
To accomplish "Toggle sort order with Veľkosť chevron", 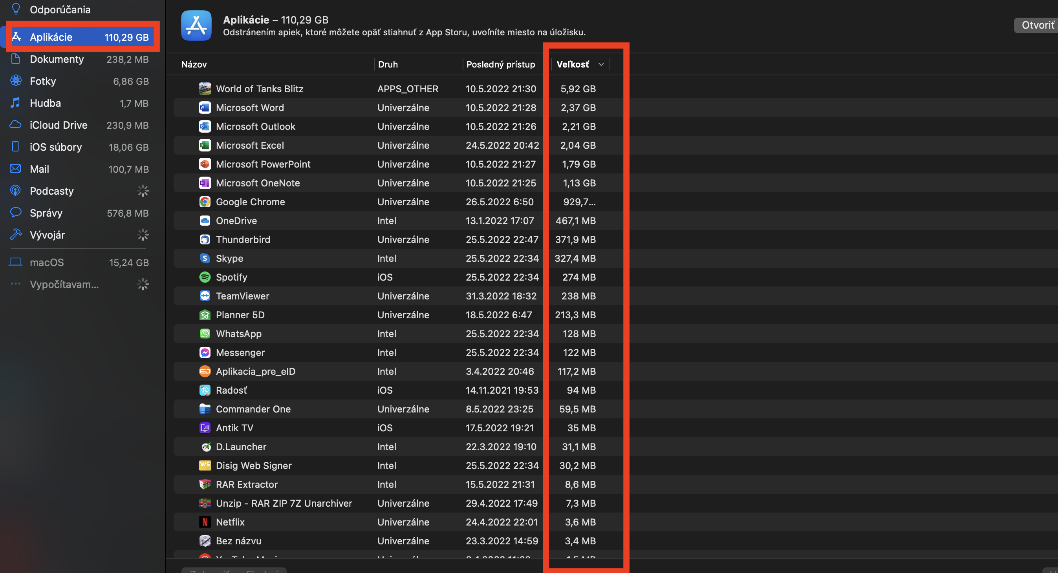I will point(601,64).
